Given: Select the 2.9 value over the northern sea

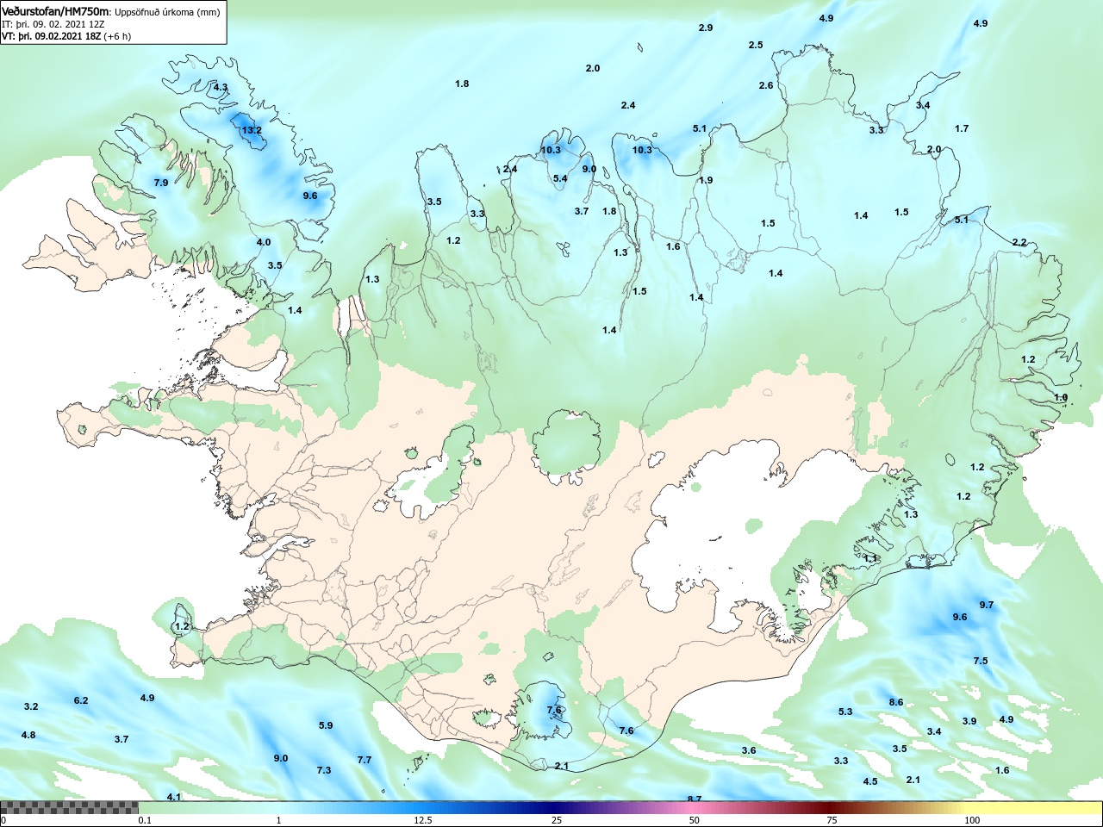Looking at the screenshot, I should [706, 28].
